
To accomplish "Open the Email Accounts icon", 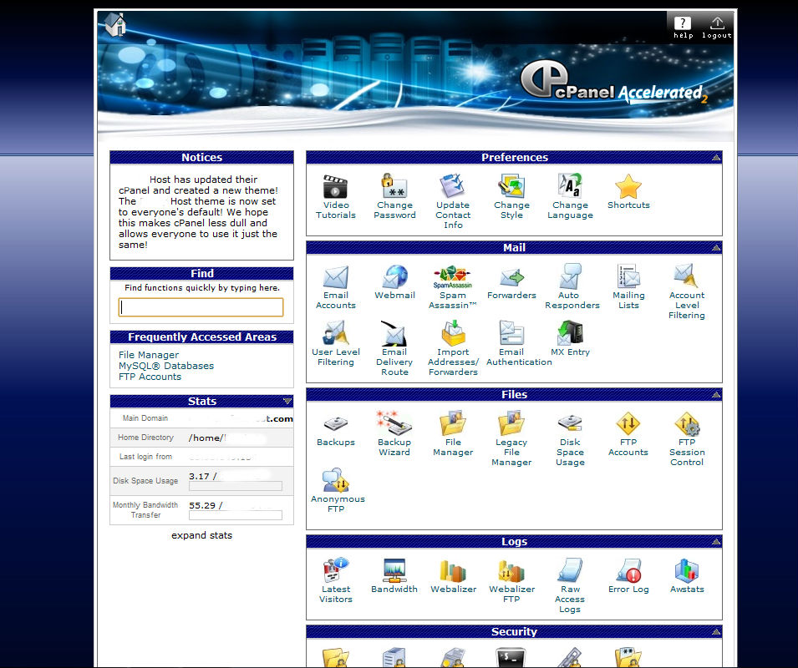I will tap(335, 280).
